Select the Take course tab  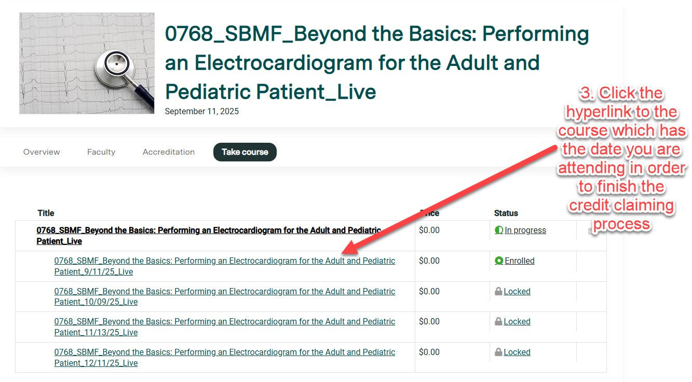[x=245, y=152]
